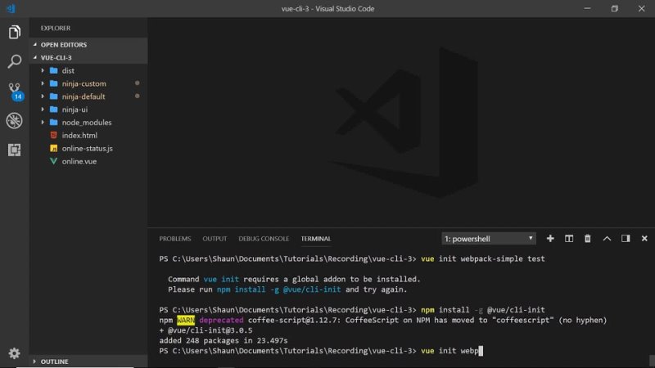655x368 pixels.
Task: Maximize panel size with up chevron
Action: [x=607, y=238]
